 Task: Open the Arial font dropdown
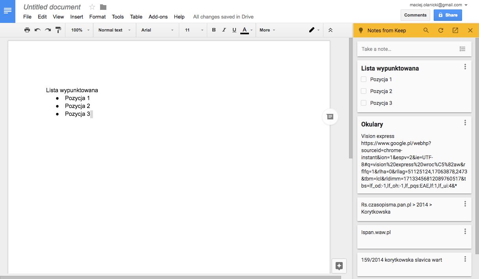click(x=157, y=30)
